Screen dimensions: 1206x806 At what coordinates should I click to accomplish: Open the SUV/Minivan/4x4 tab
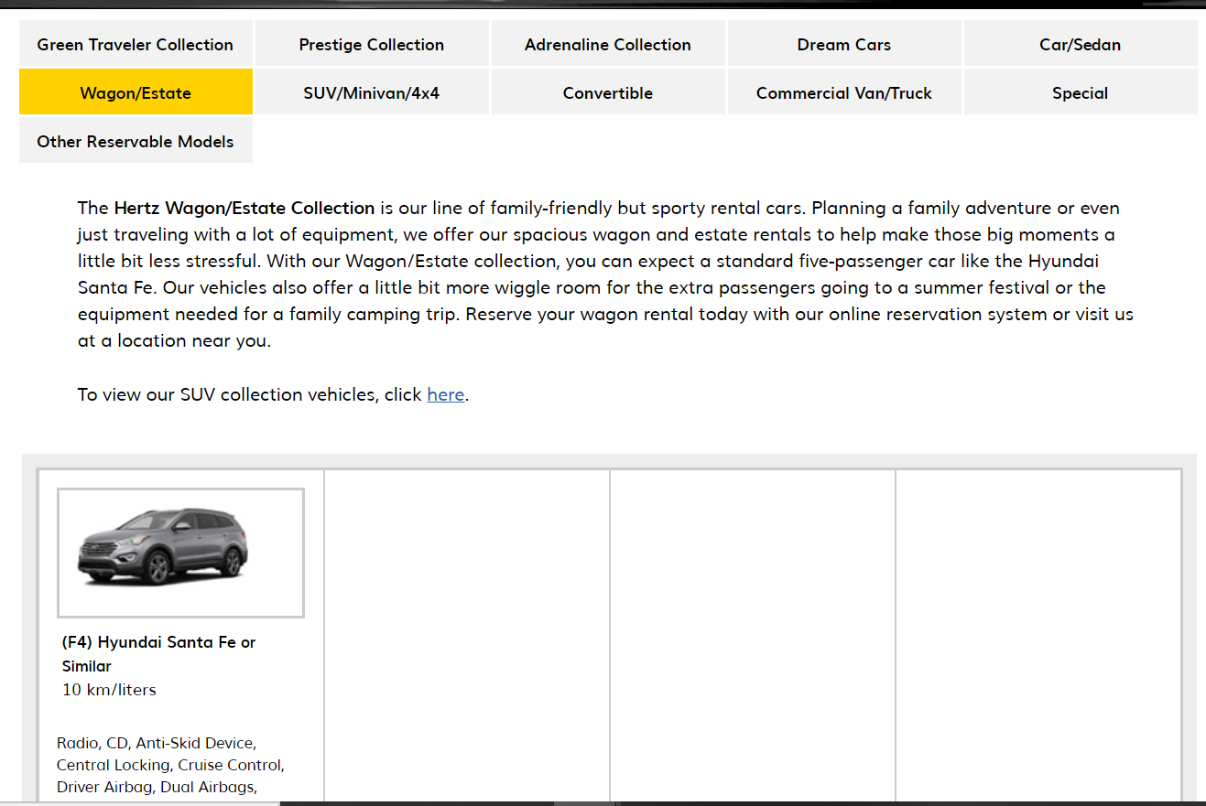[x=372, y=92]
